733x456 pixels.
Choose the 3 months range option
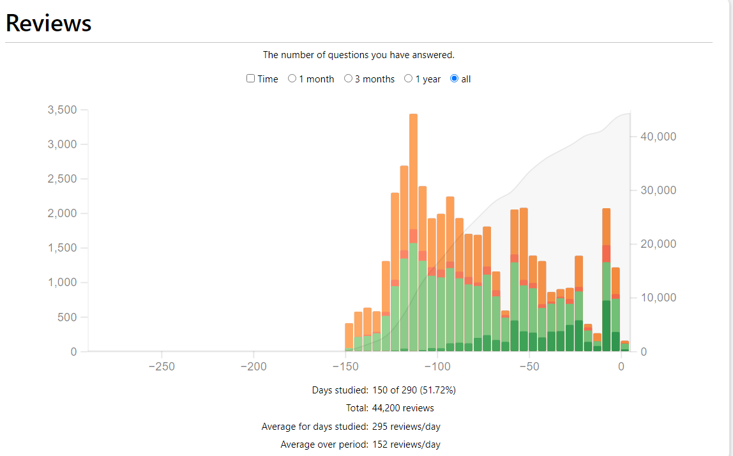pyautogui.click(x=348, y=79)
